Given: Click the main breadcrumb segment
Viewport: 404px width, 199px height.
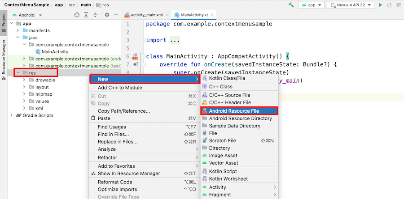Looking at the screenshot, I should (86, 4).
